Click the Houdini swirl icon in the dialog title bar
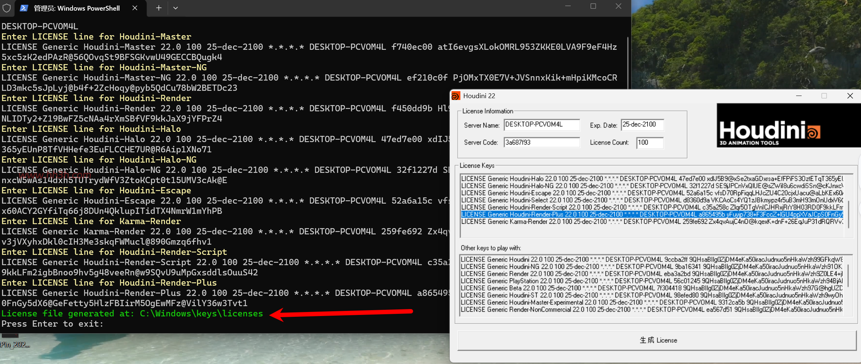 [456, 96]
